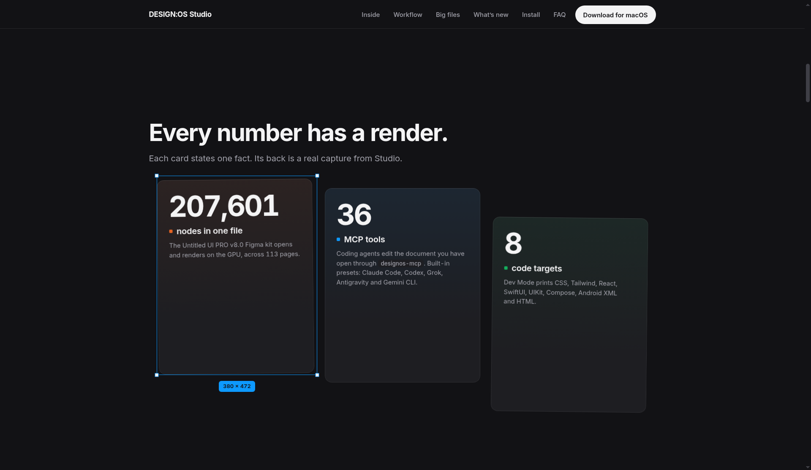Click the 'Every number has a render.' heading
The width and height of the screenshot is (811, 470).
[x=298, y=133]
